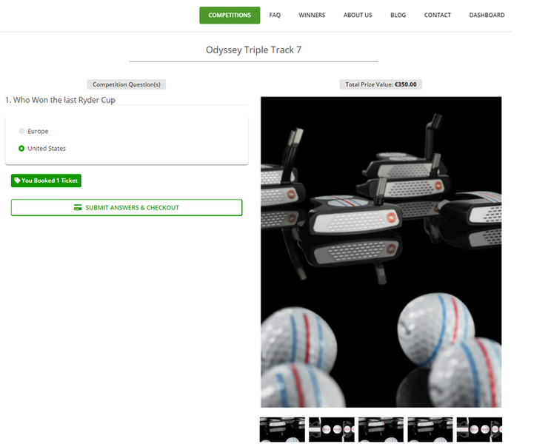Select the first thumbnail in the gallery
Screen dimensions: 551x444
(x=282, y=430)
